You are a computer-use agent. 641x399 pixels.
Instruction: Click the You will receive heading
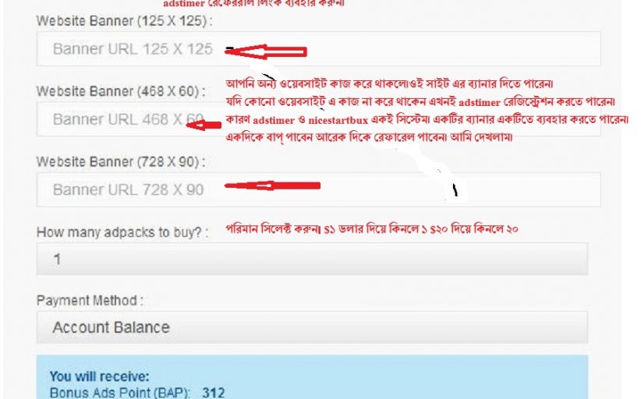[x=100, y=376]
